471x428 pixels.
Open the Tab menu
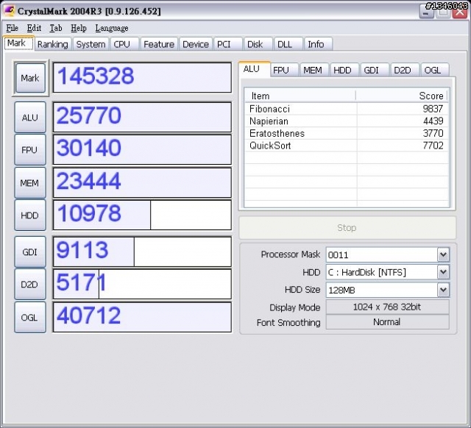[56, 28]
